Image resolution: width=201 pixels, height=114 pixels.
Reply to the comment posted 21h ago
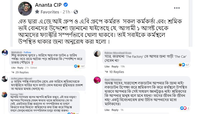[x=20, y=68]
